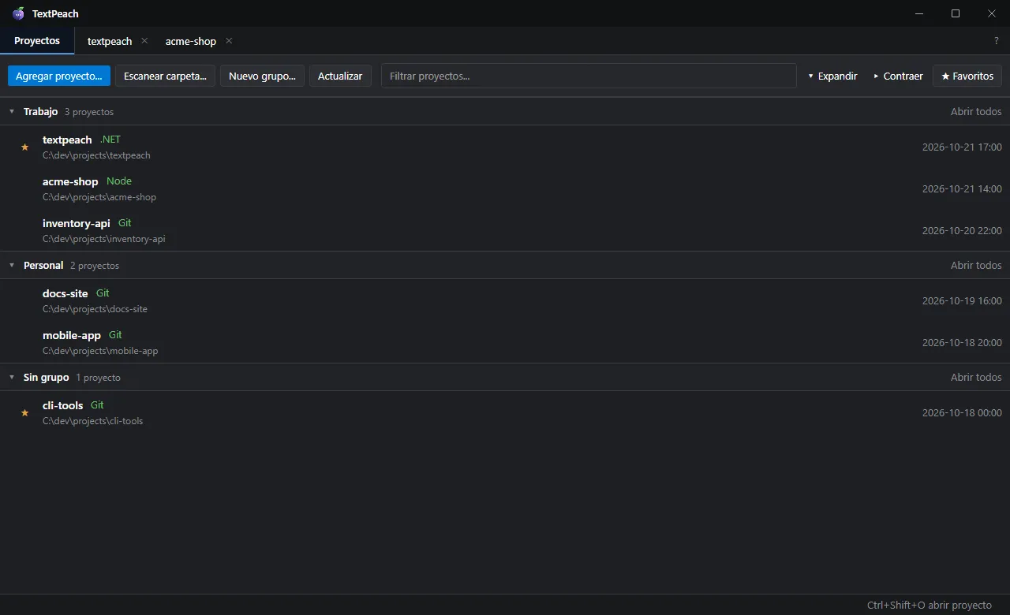1010x615 pixels.
Task: Click path C:\dev\projects\docs-site
Action: [x=95, y=309]
